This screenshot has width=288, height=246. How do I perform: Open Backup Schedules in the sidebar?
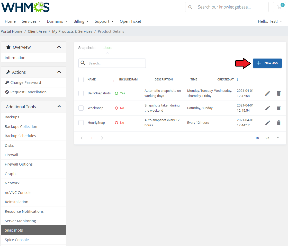click(x=20, y=136)
